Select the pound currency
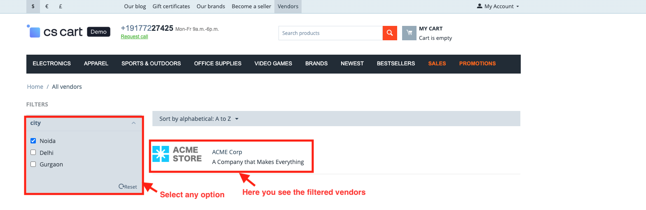Viewport: 646px width, 210px height. pyautogui.click(x=61, y=6)
